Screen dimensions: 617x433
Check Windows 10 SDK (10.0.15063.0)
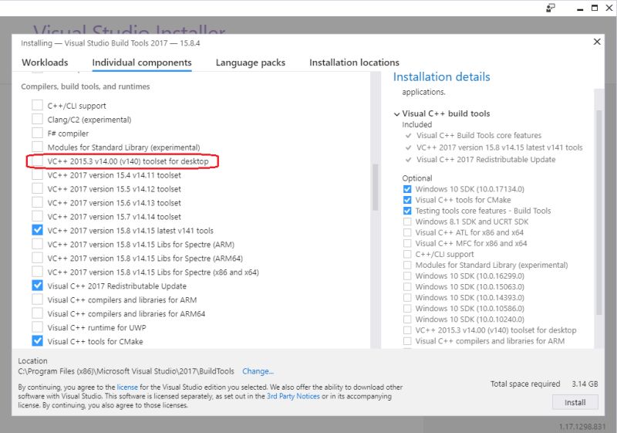407,286
